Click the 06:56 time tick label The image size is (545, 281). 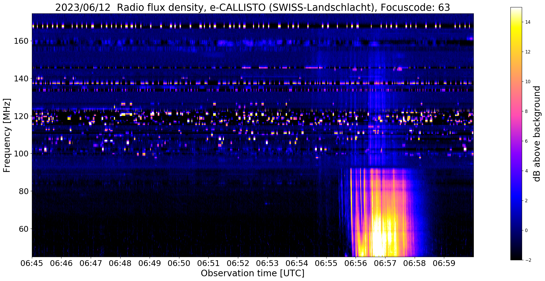coord(356,264)
